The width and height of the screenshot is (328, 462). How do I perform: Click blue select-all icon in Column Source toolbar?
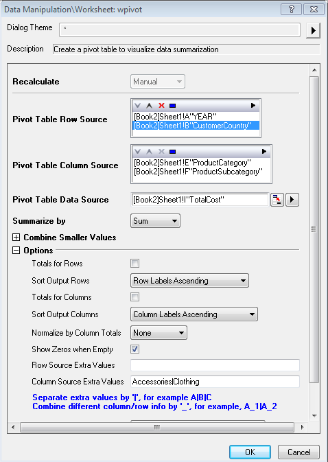[x=172, y=152]
